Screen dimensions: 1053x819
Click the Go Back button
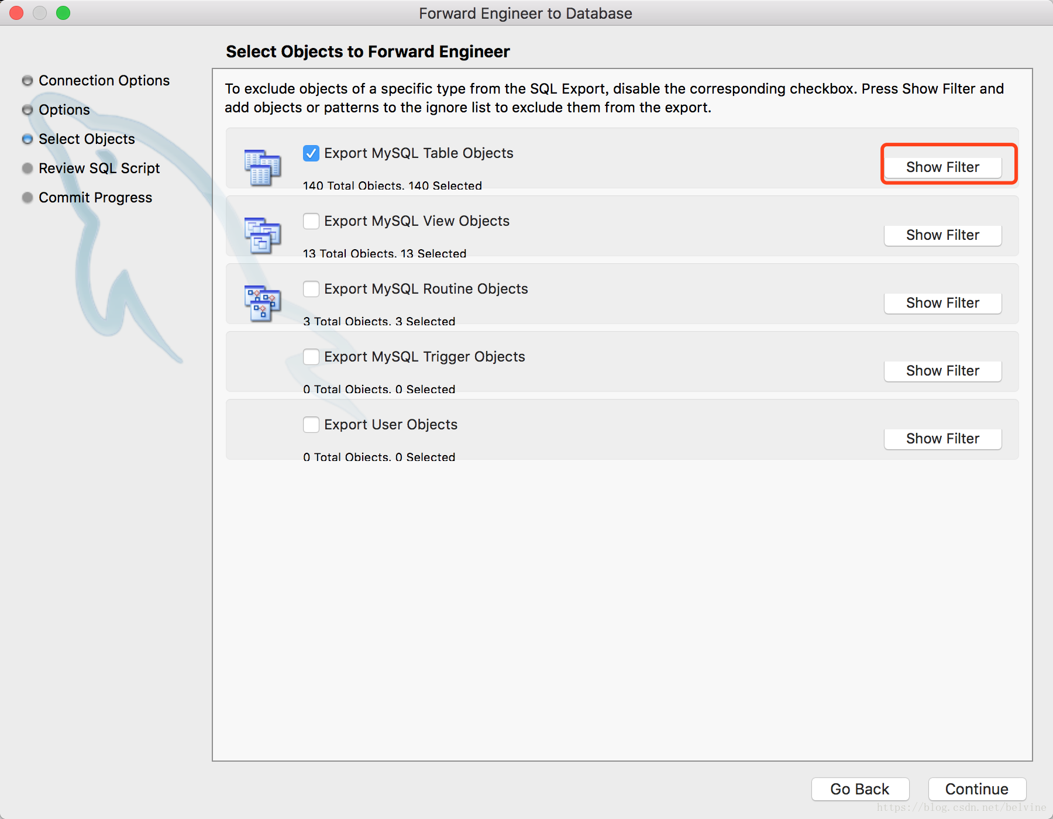[860, 789]
